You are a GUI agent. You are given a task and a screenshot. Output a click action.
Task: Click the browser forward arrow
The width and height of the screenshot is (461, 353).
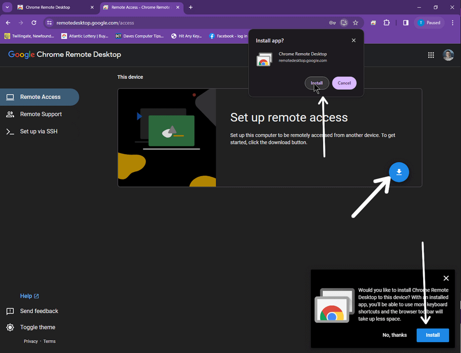(x=20, y=23)
